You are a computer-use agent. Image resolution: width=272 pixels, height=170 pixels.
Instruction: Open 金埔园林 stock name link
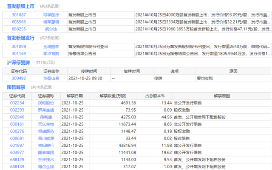pos(51,47)
